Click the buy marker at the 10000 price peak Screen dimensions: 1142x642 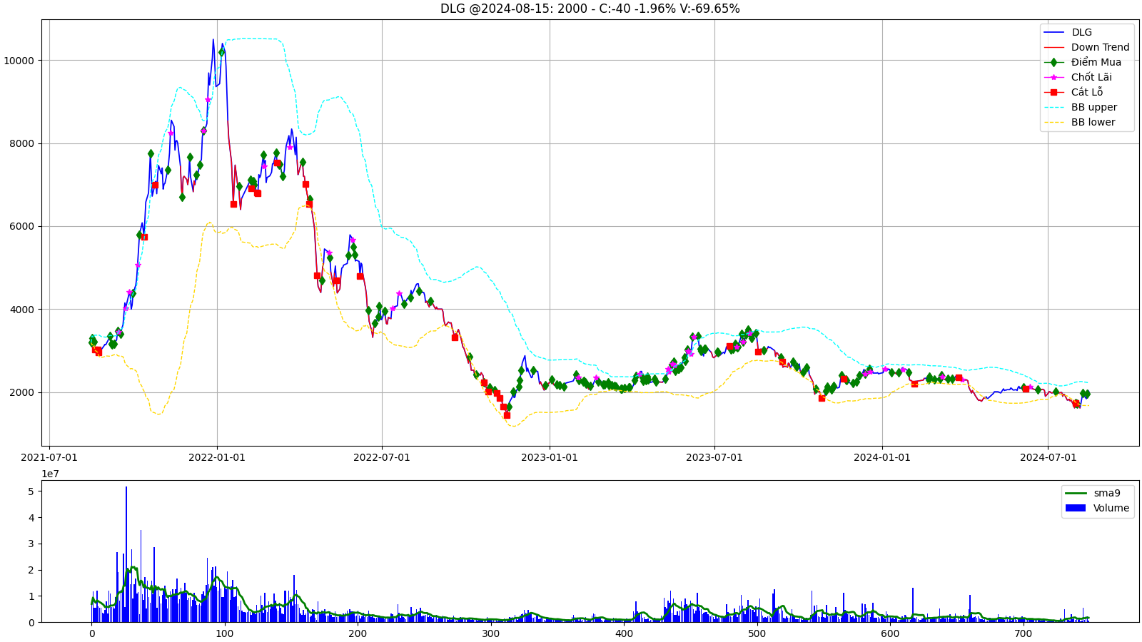(x=221, y=52)
